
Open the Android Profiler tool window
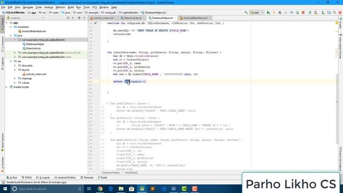point(65,177)
